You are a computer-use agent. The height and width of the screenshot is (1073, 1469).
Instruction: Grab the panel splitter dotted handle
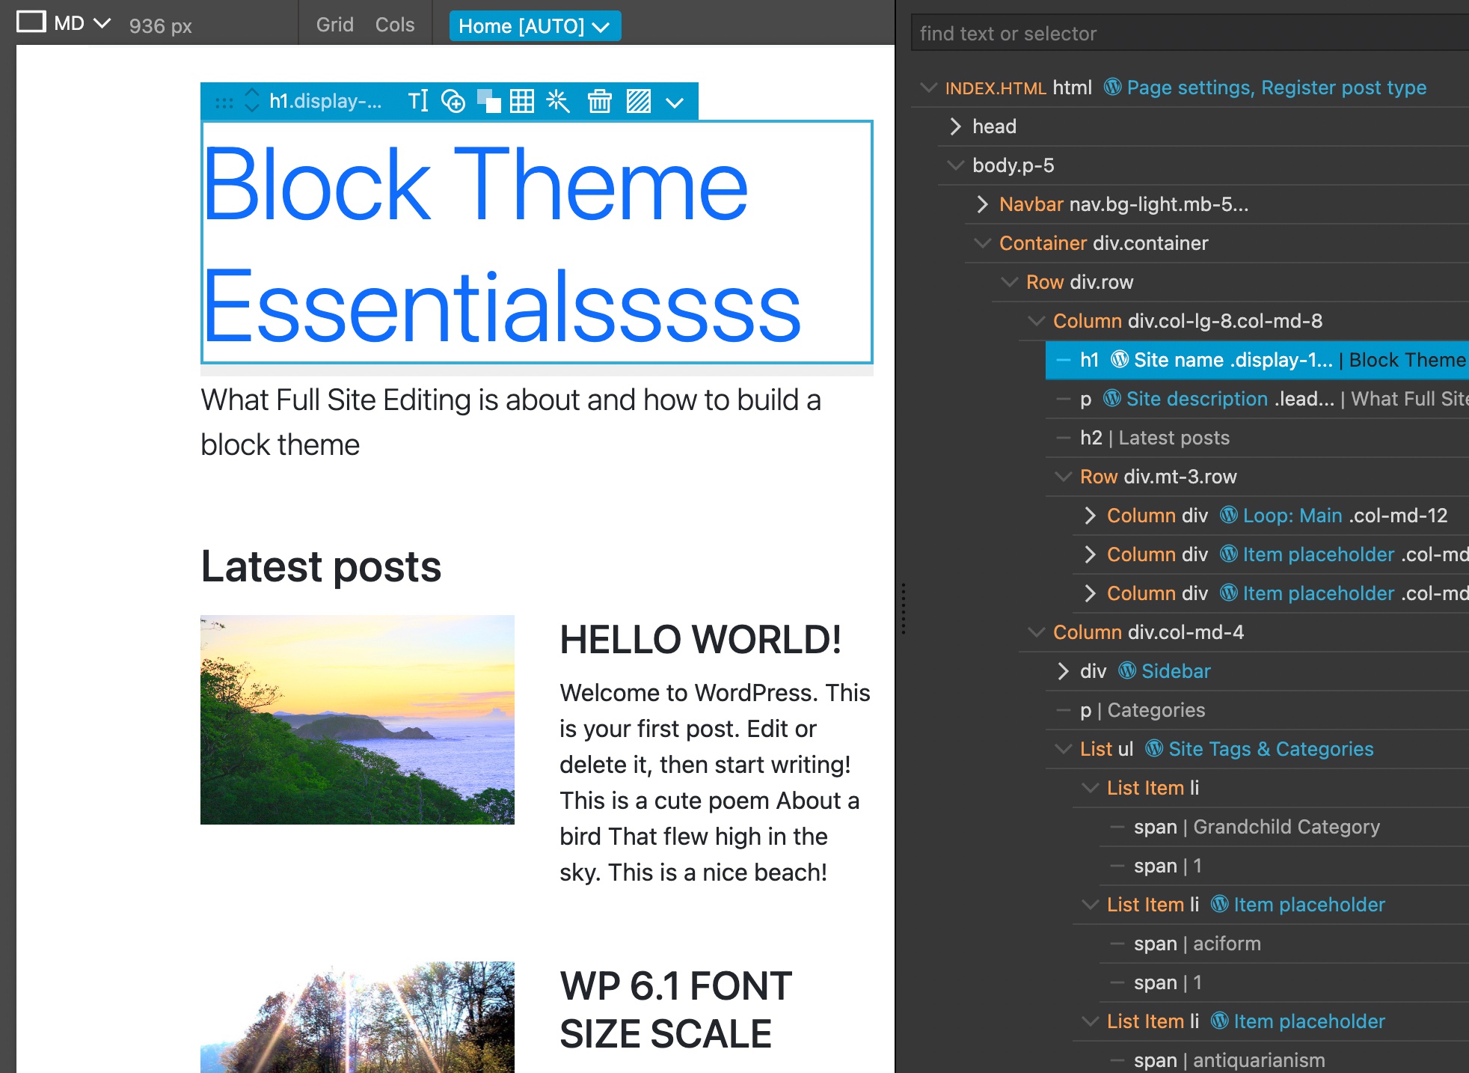point(904,608)
